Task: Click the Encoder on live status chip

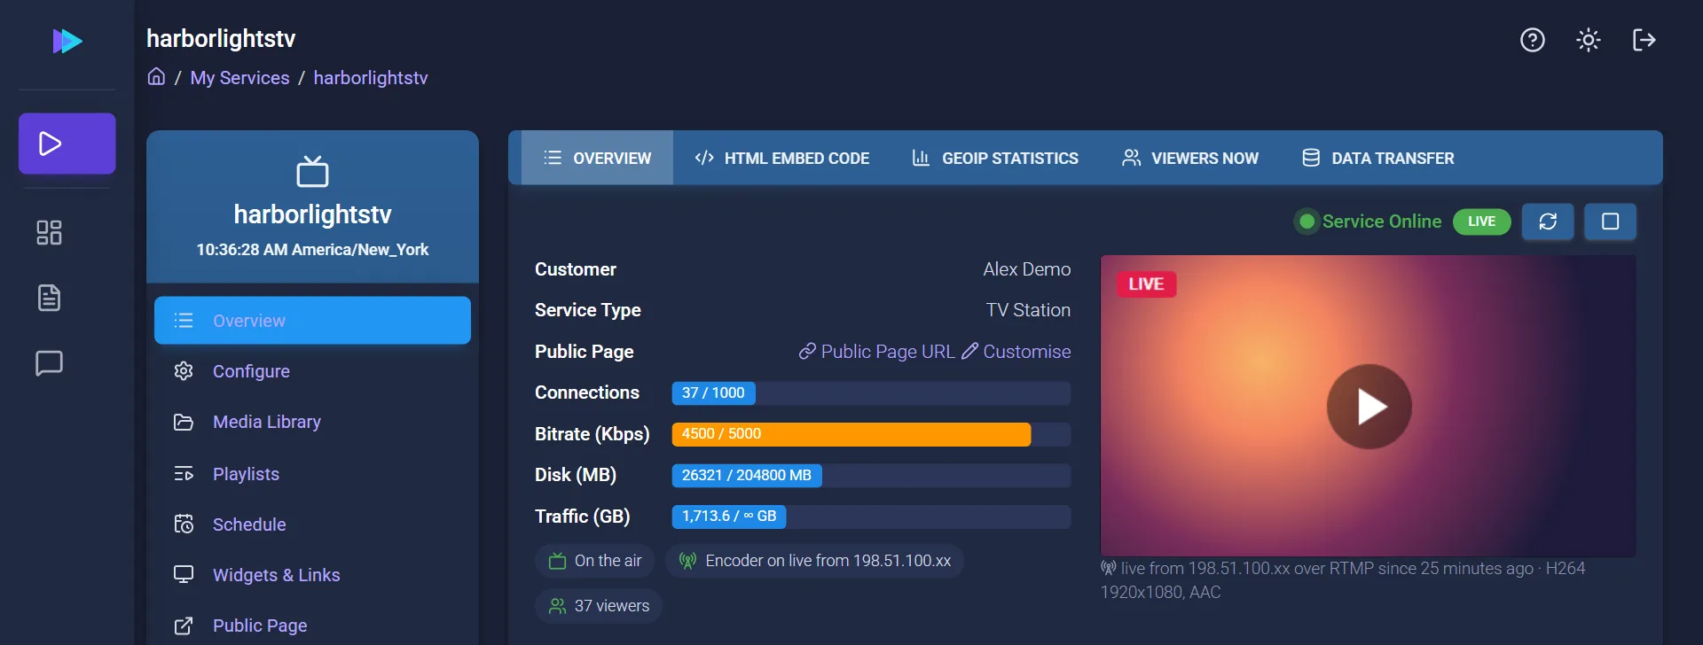Action: click(814, 561)
